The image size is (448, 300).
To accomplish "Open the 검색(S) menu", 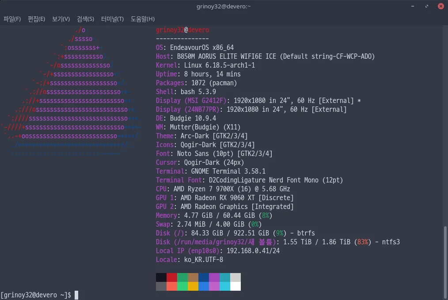I will 85,19.
